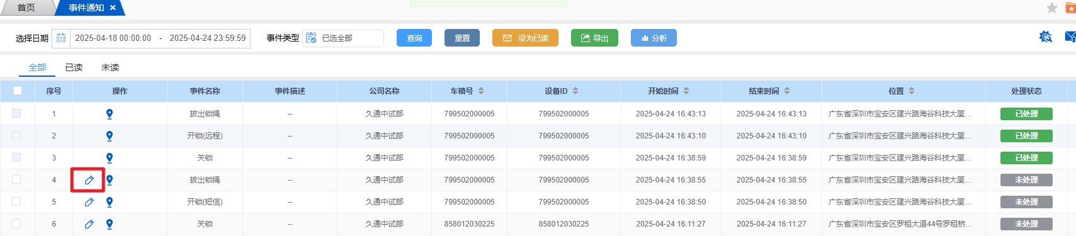
Task: Switch to the 首页 tab
Action: tap(26, 8)
